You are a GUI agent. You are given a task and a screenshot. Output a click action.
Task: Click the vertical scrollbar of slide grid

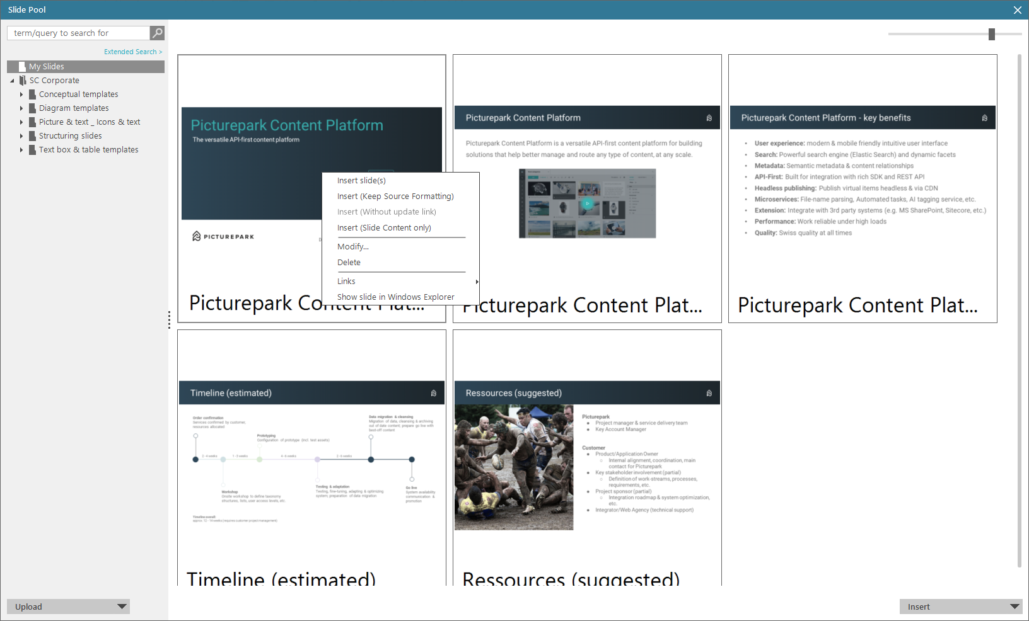point(1019,311)
